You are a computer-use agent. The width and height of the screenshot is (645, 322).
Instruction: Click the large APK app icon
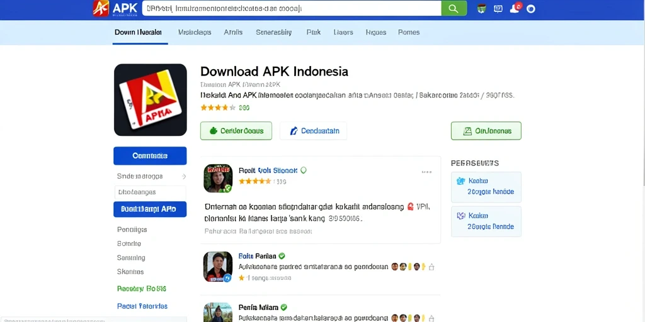click(150, 100)
